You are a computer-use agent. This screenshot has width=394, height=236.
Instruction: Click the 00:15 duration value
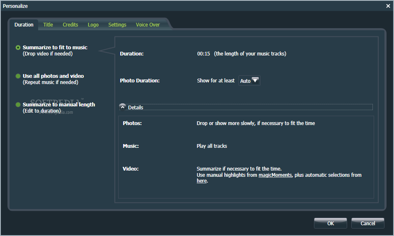[x=204, y=54]
